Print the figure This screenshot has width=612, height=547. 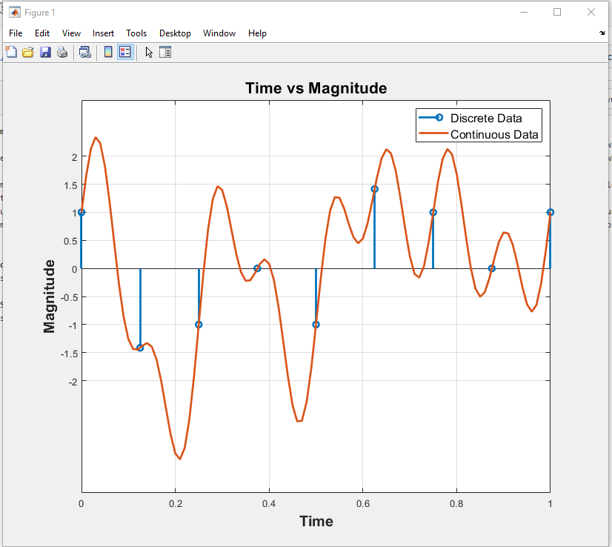coord(62,52)
